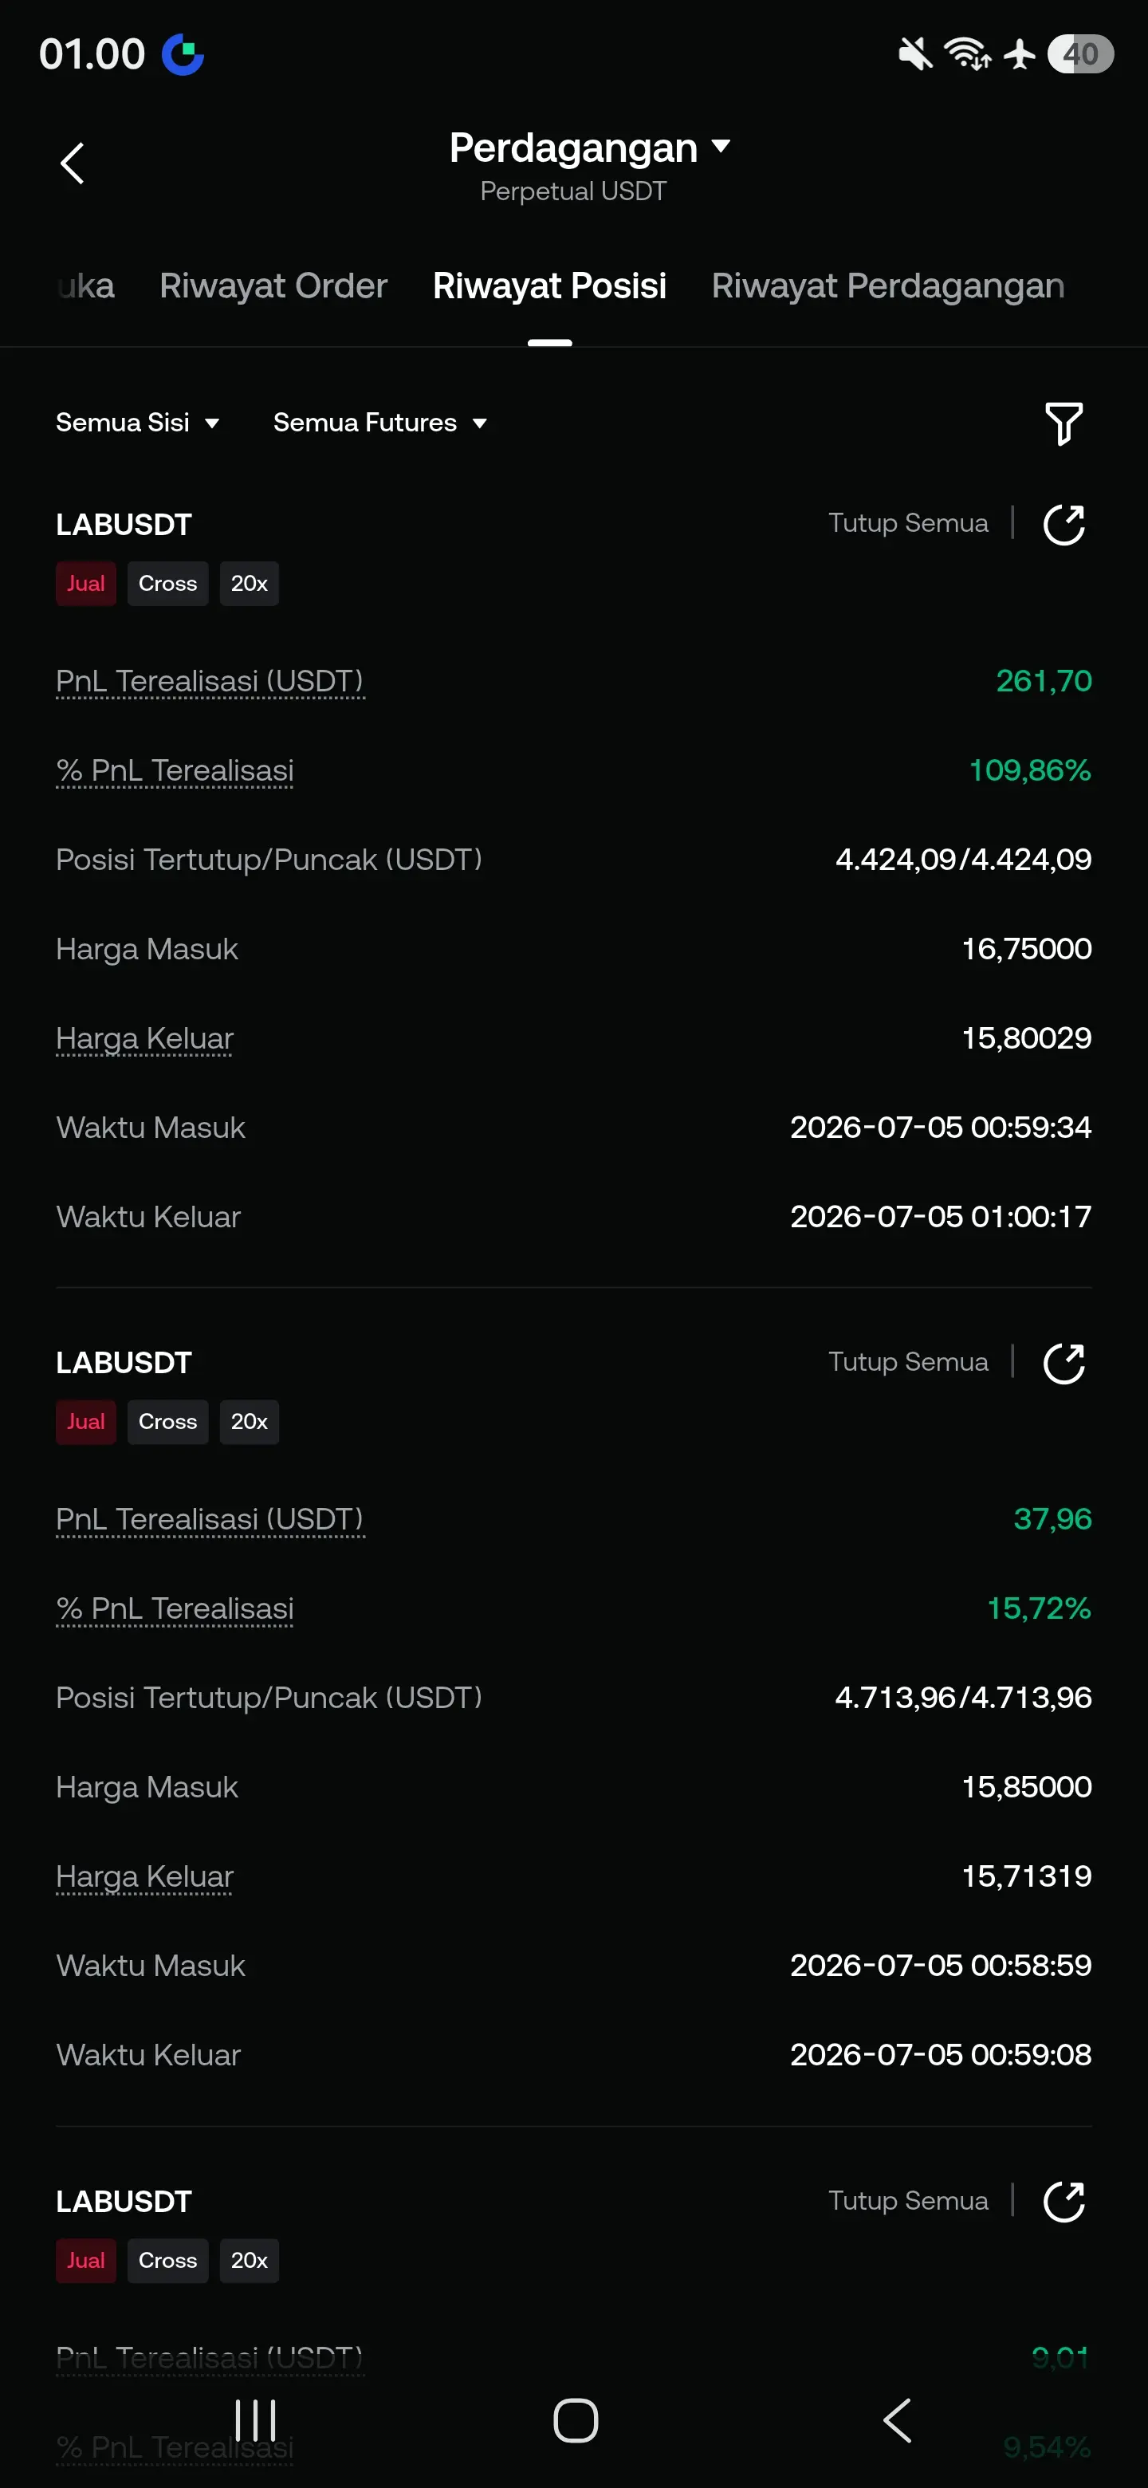Share the first LABUSDT position
The image size is (1148, 2488).
(x=1064, y=525)
